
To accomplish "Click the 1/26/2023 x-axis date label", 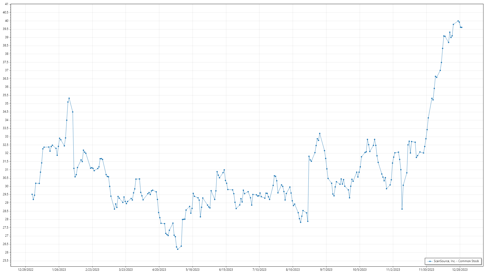I will (x=59, y=270).
